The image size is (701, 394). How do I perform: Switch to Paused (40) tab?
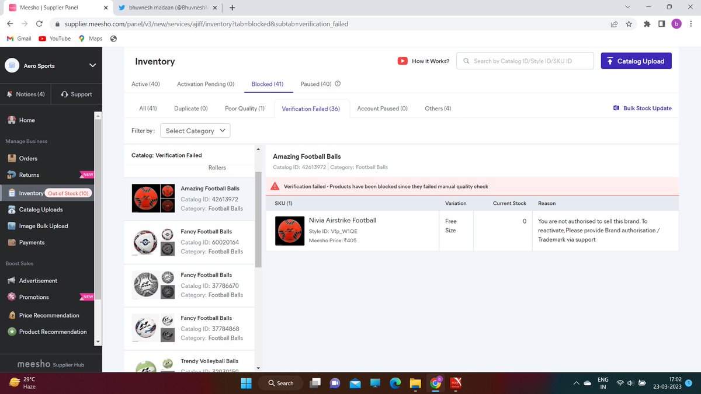316,84
